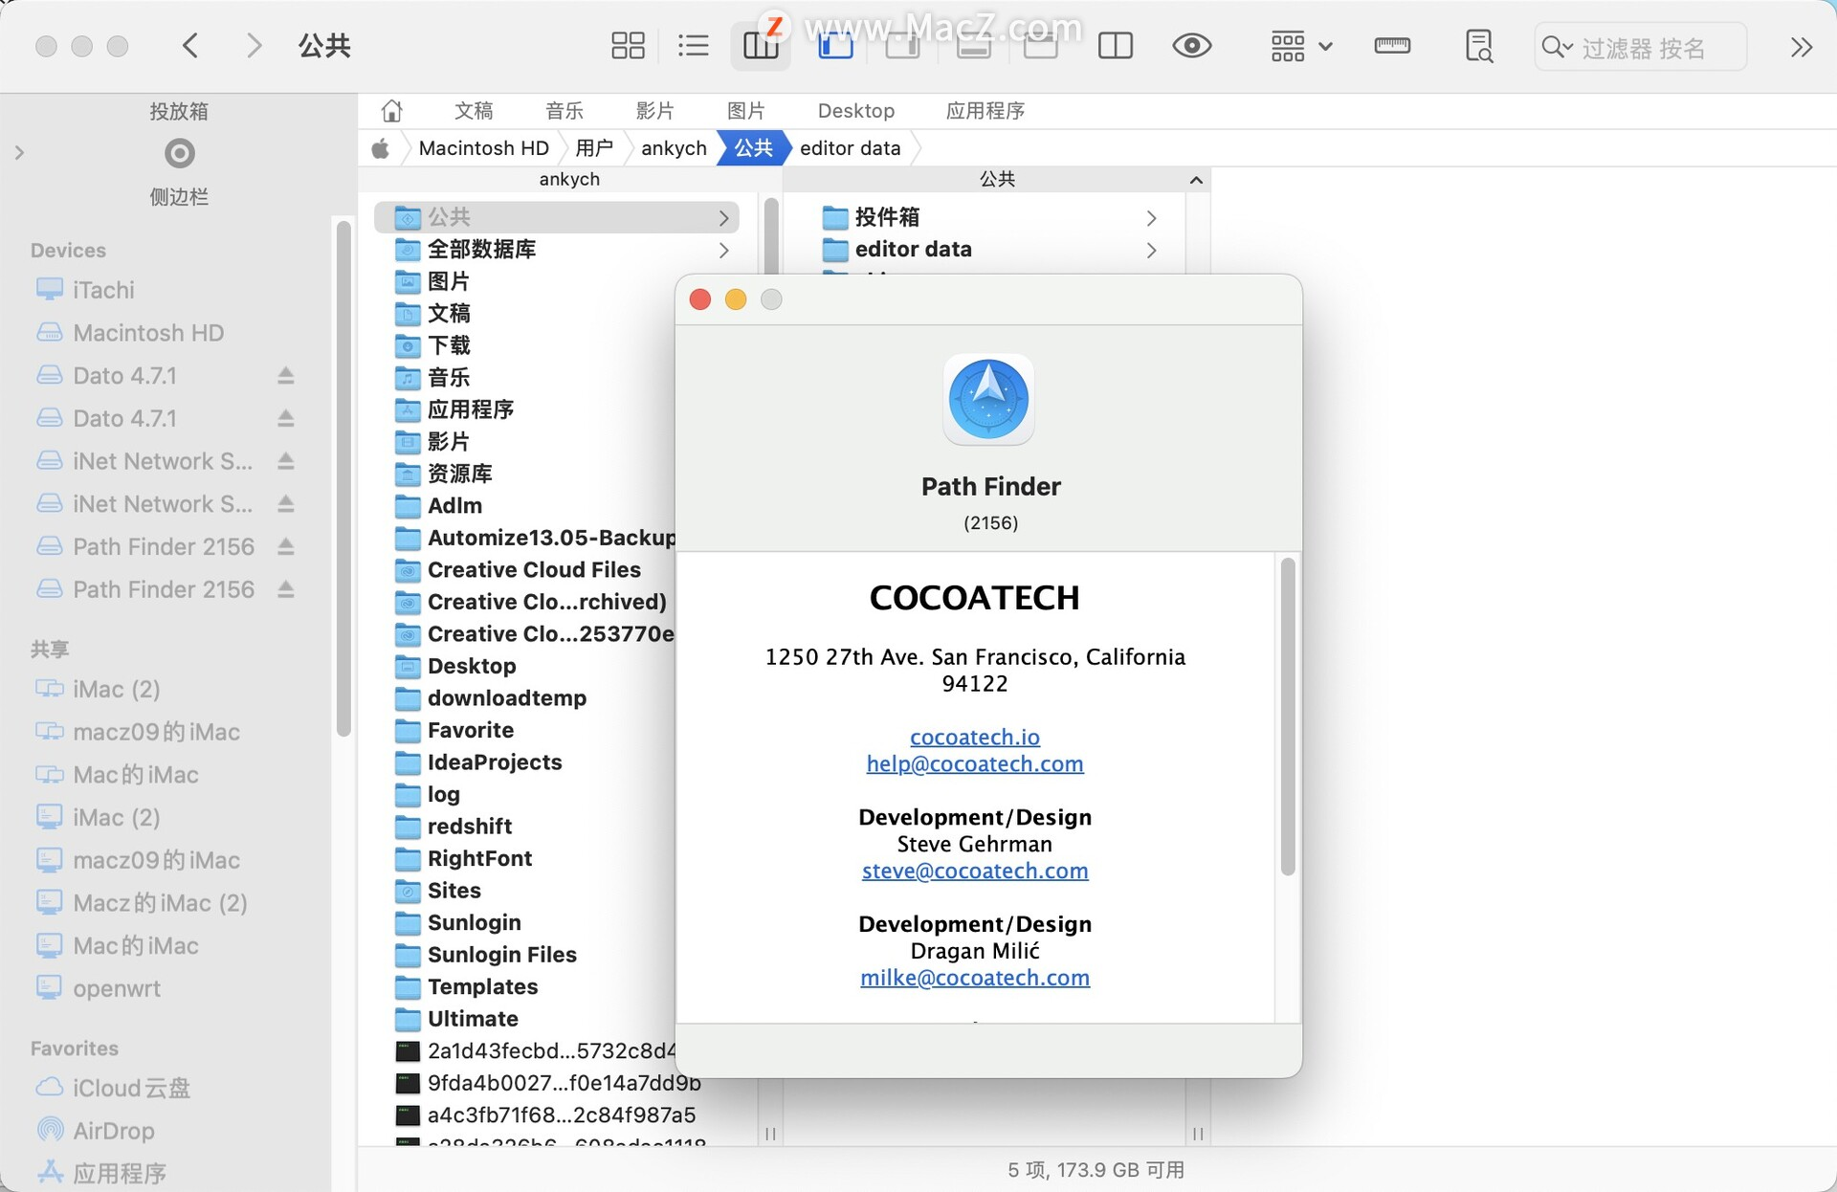Toggle the left sidebar pane button
1837x1192 pixels.
tap(835, 46)
